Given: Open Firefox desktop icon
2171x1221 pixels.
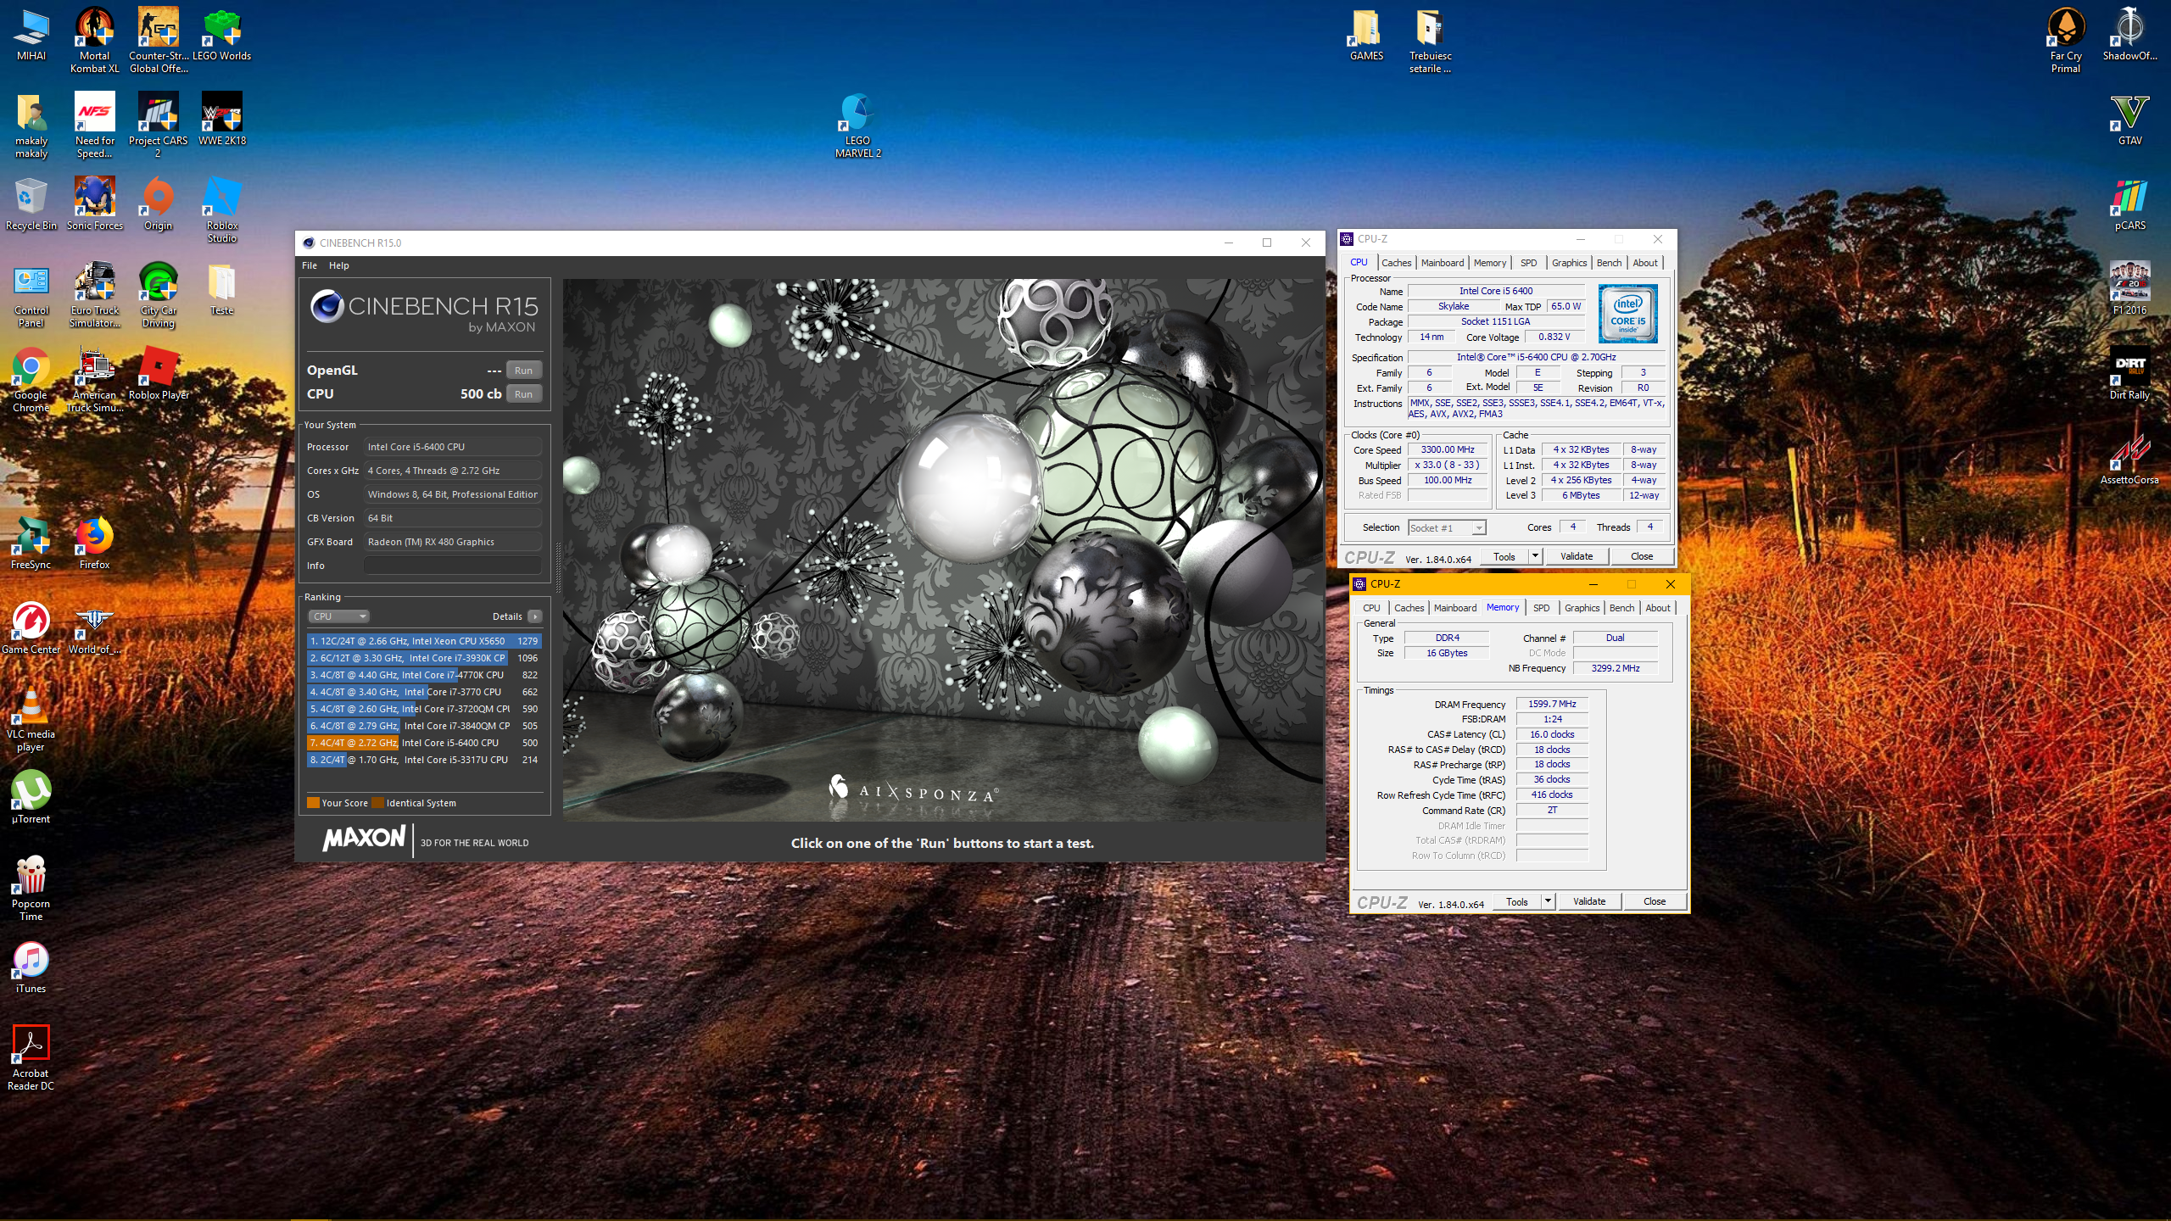Looking at the screenshot, I should coord(94,543).
